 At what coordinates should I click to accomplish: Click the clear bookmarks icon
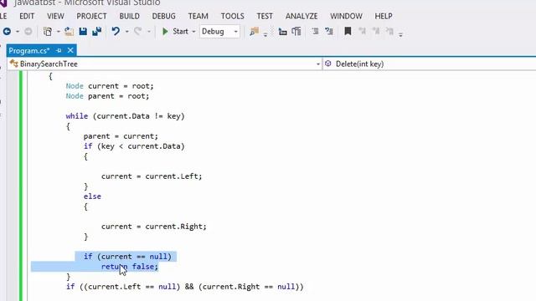coord(389,32)
